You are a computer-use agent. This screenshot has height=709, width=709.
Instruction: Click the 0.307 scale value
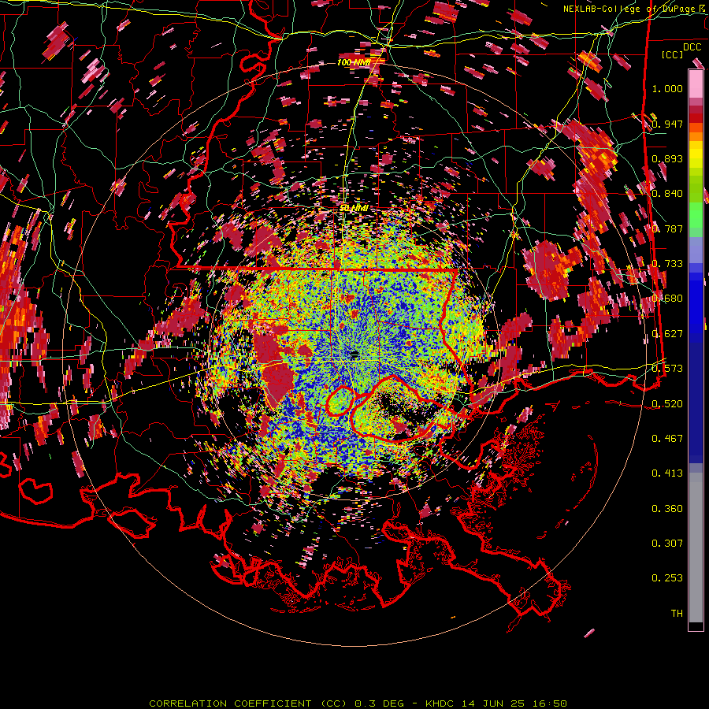point(667,543)
